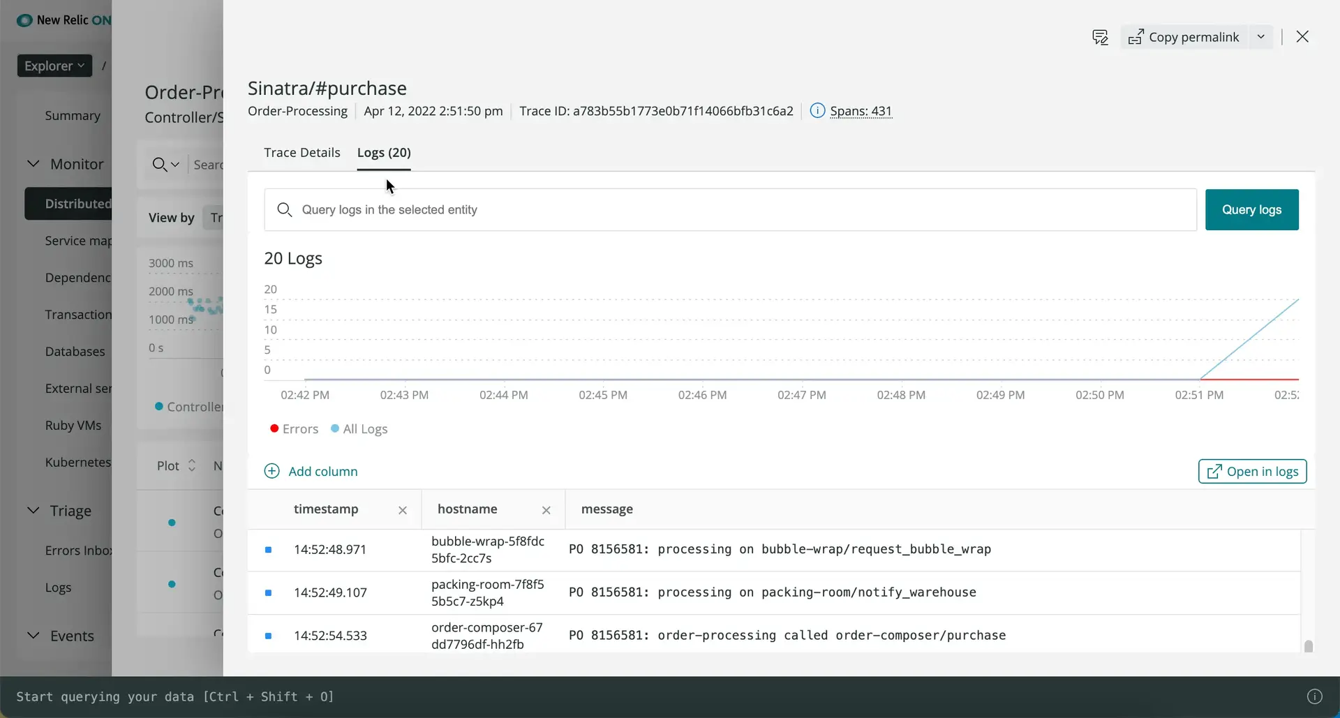Click the Plot sort stepper in background table
The height and width of the screenshot is (718, 1340).
pos(192,466)
